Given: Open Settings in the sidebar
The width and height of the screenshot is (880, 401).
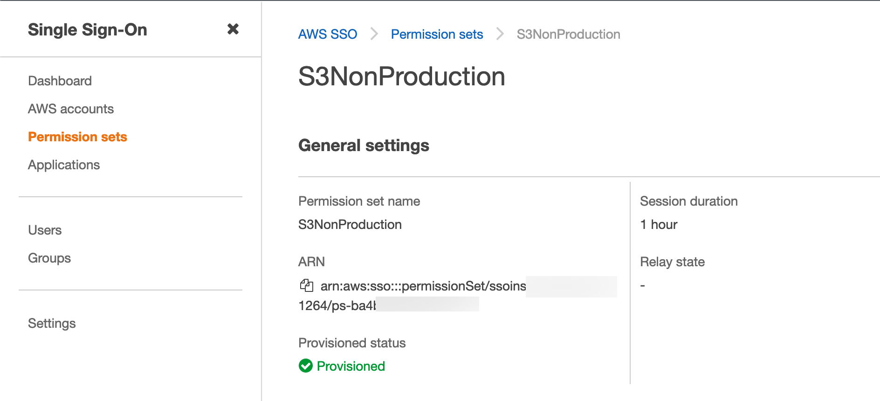Looking at the screenshot, I should click(x=52, y=323).
